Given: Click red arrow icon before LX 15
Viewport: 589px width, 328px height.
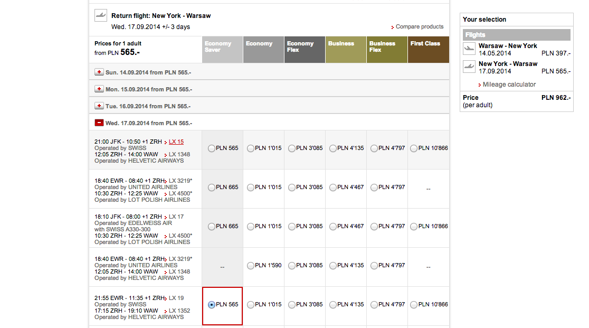Looking at the screenshot, I should pyautogui.click(x=166, y=142).
